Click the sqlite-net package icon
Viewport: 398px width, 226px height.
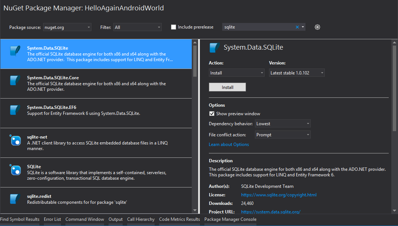15,140
